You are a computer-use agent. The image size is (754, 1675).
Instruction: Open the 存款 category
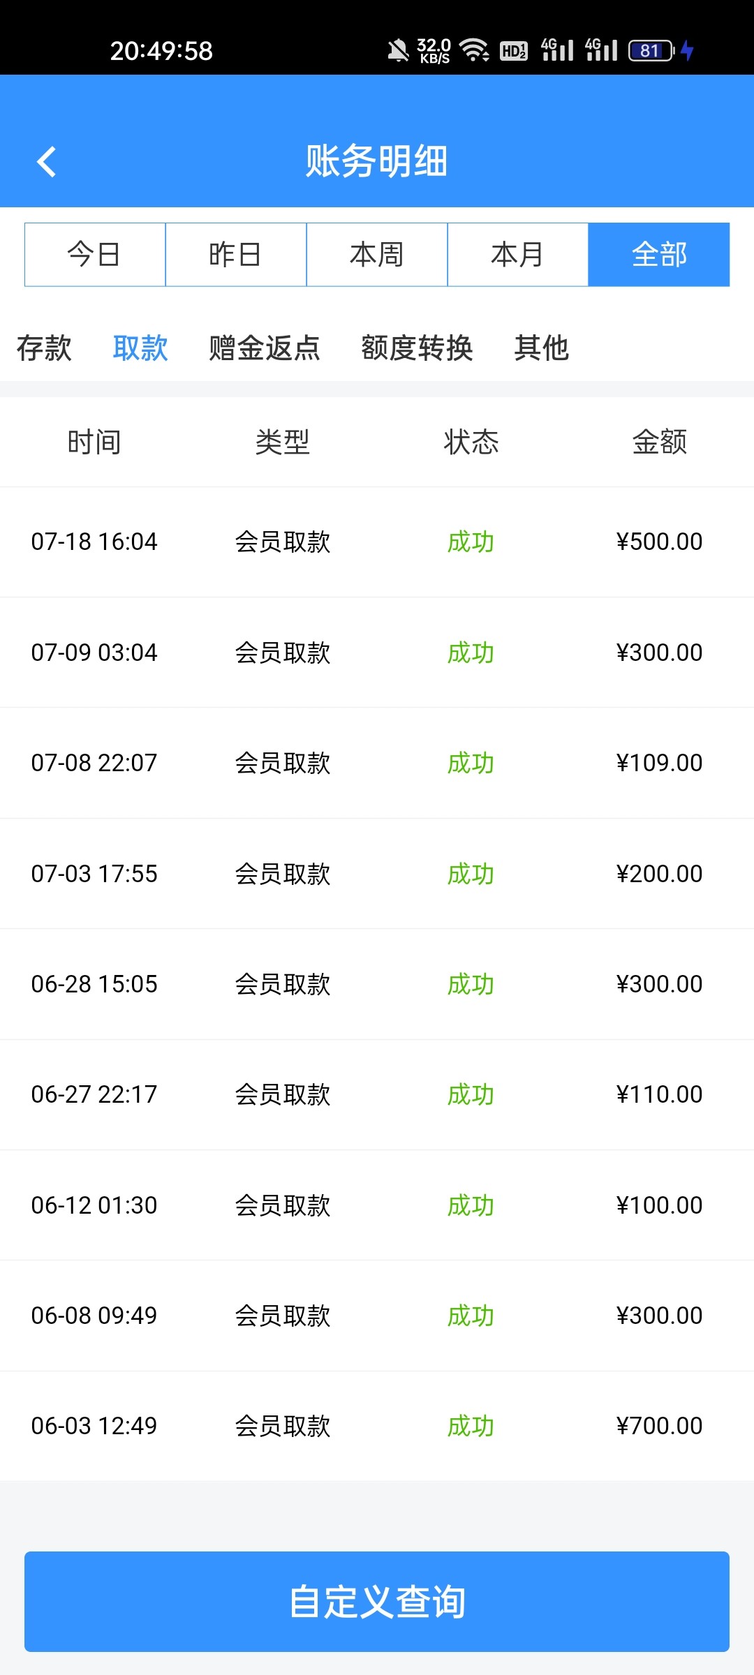point(44,348)
